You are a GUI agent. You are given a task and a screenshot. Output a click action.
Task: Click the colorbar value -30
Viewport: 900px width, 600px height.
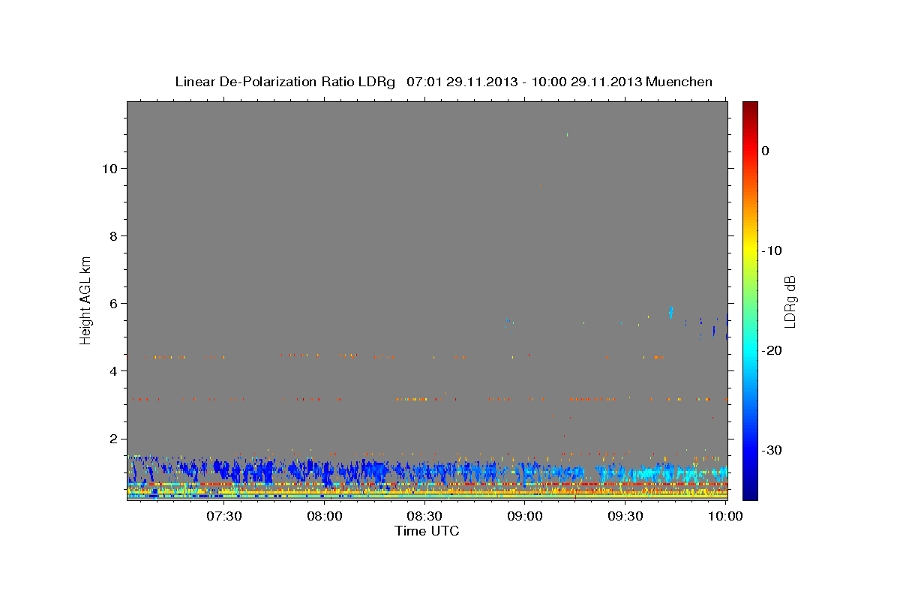click(772, 450)
